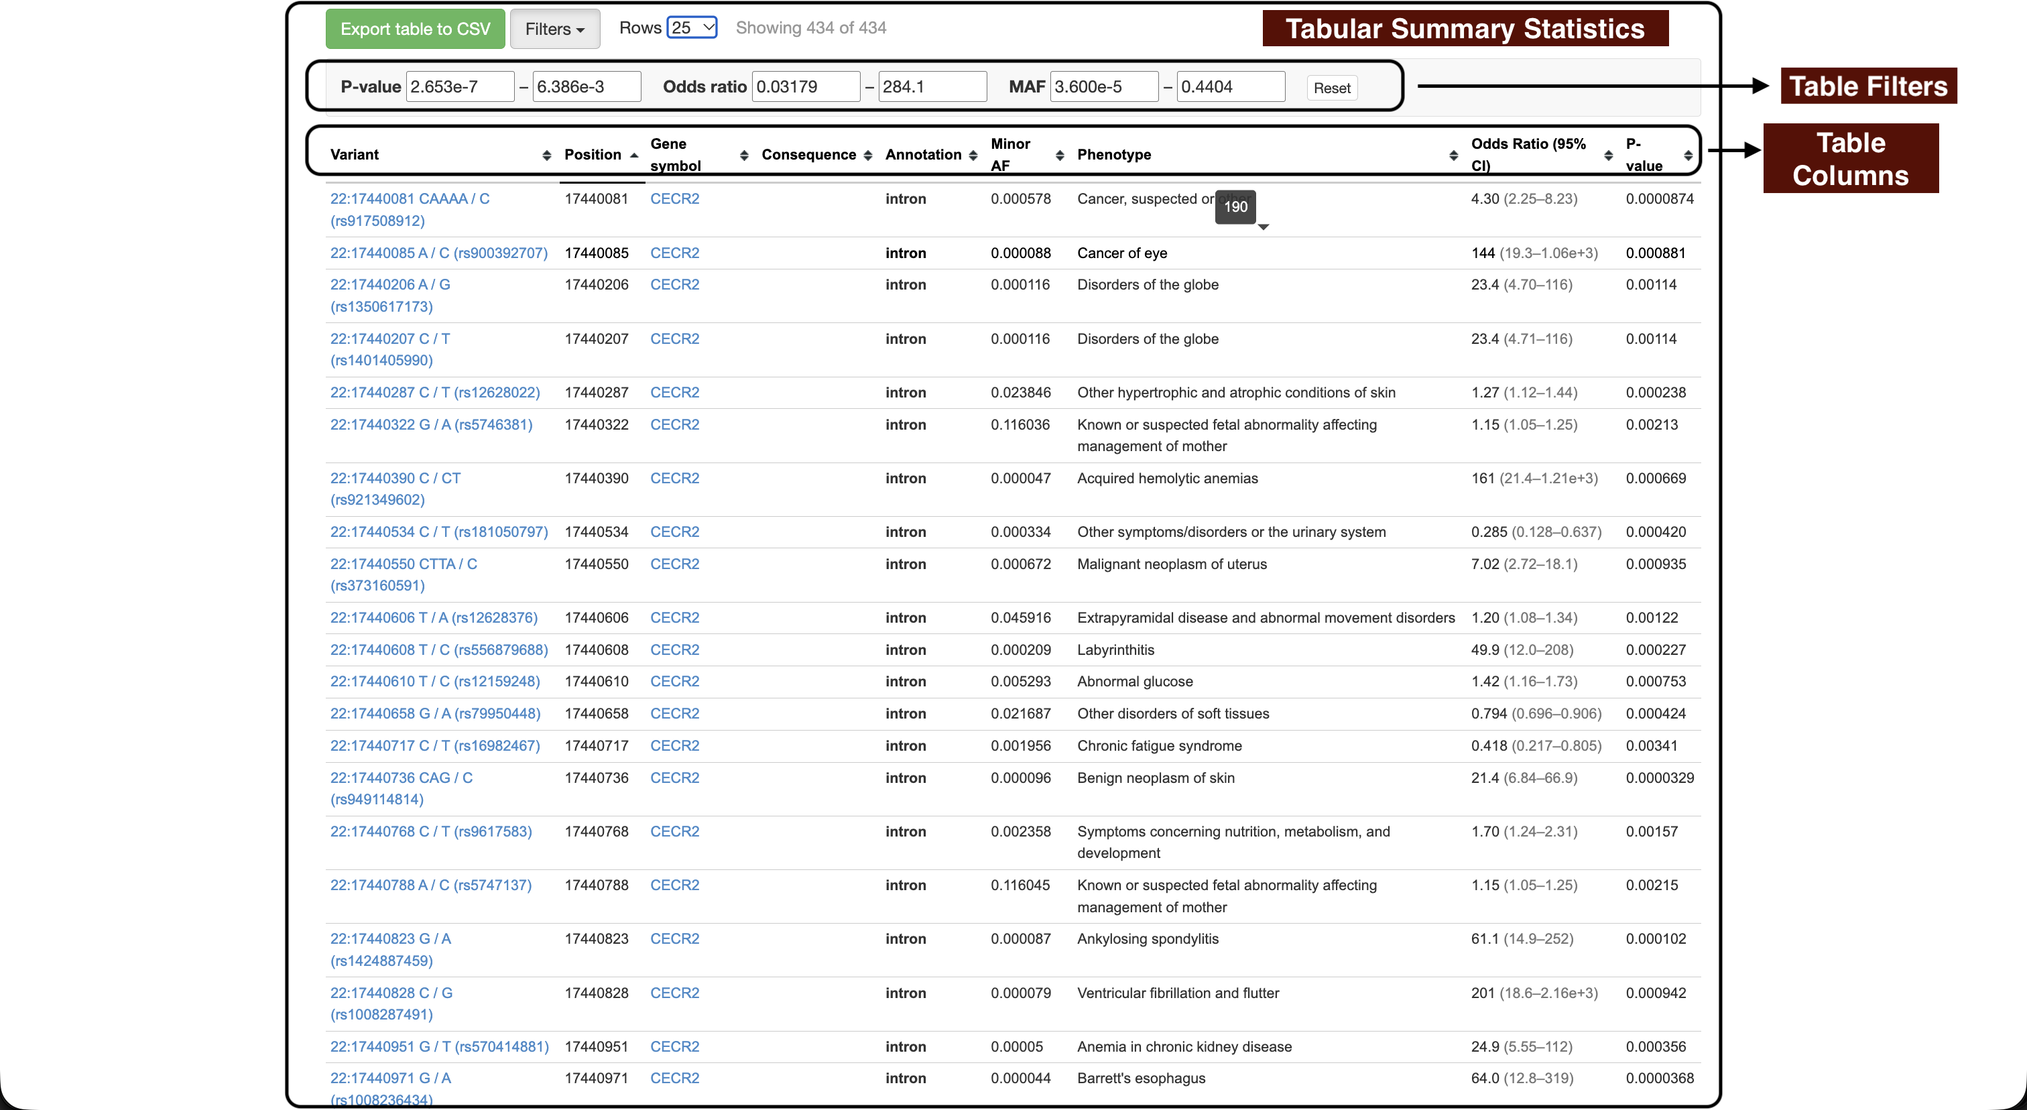
Task: Open variant 22:17440606 T / A (rs12628376)
Action: [434, 617]
